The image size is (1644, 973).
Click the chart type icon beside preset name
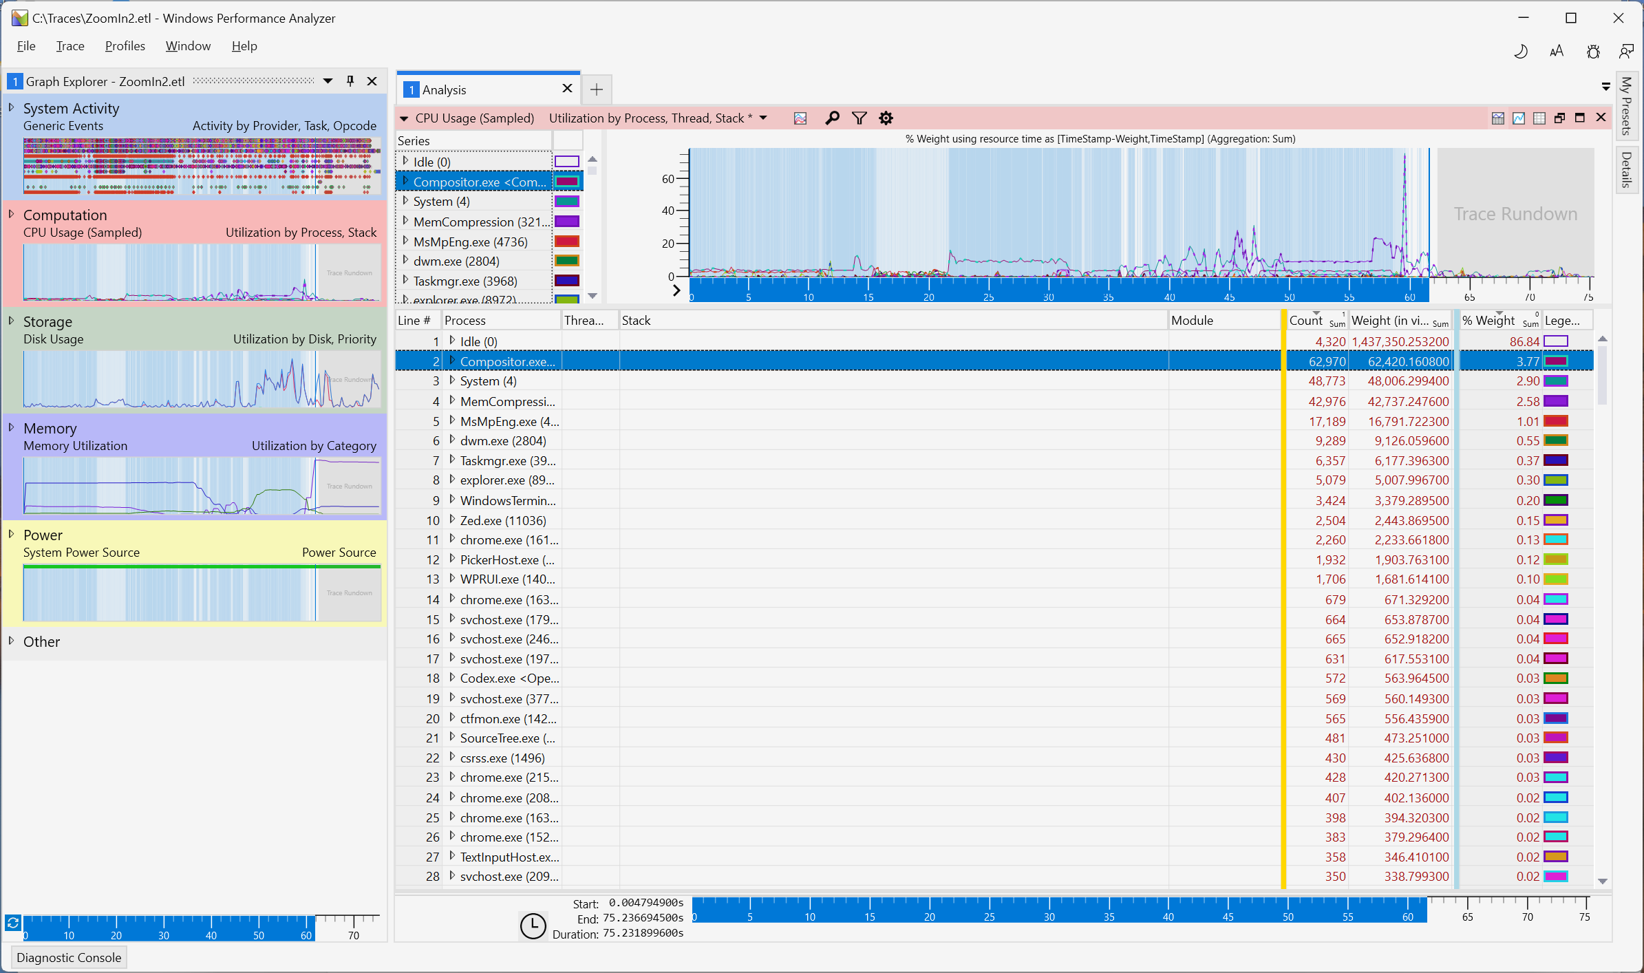[x=800, y=118]
